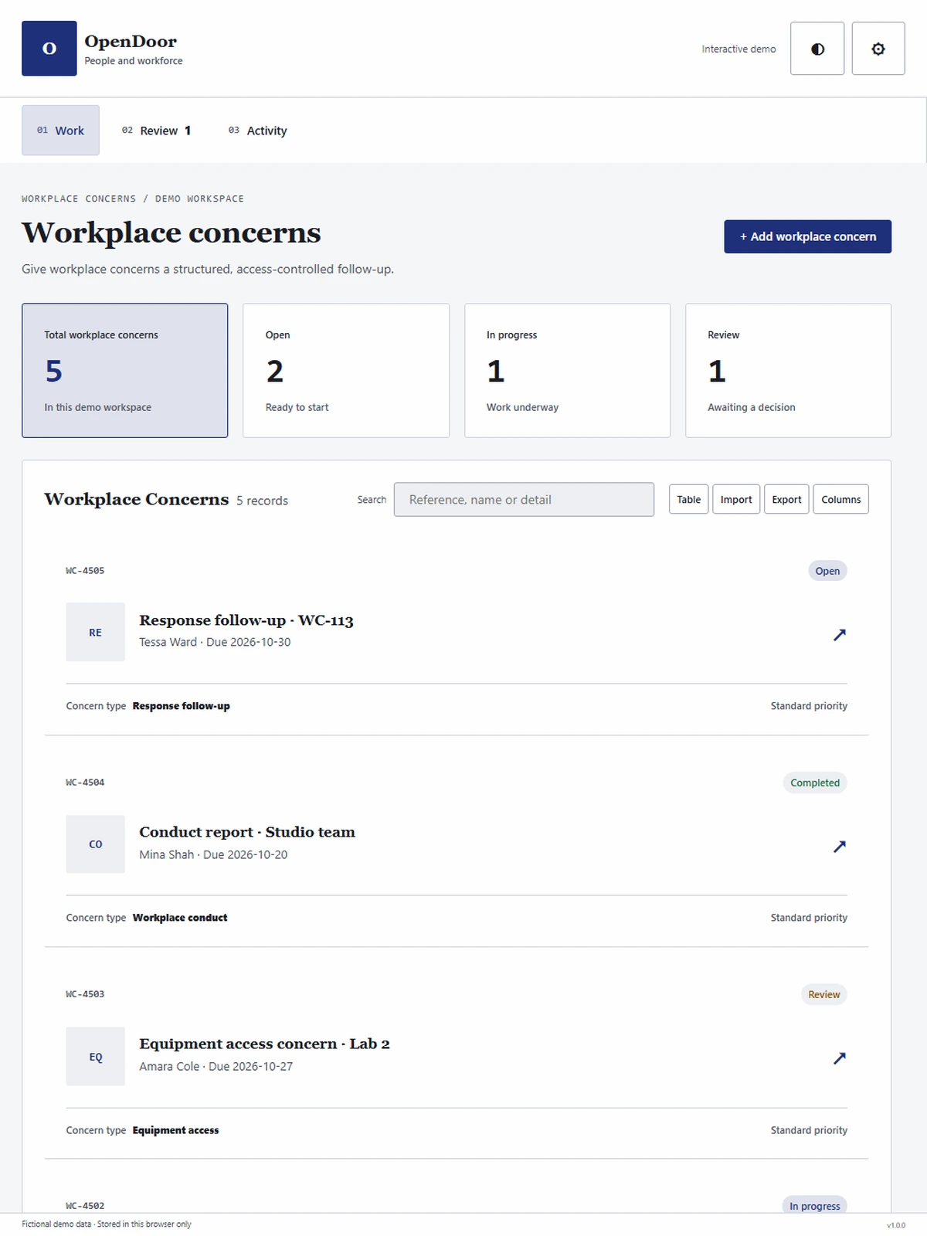
Task: Click reference WC-4505
Action: pos(85,571)
